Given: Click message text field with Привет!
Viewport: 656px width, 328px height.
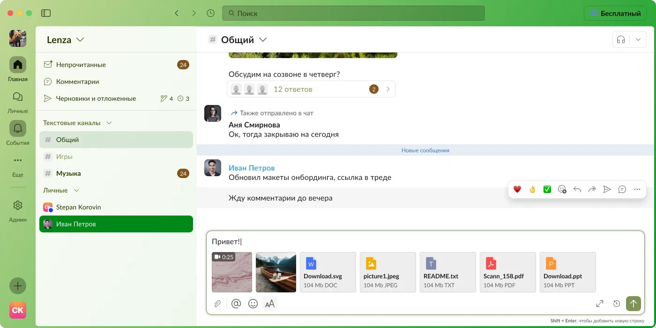Looking at the screenshot, I should pyautogui.click(x=425, y=242).
